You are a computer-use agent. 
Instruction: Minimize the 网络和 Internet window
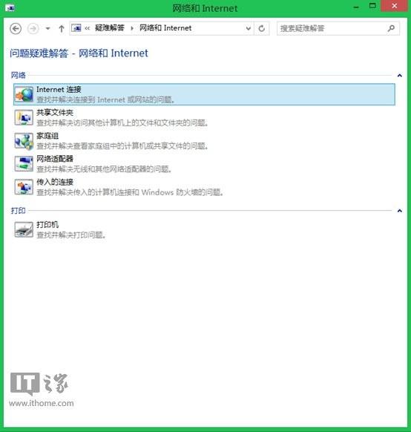[x=356, y=7]
